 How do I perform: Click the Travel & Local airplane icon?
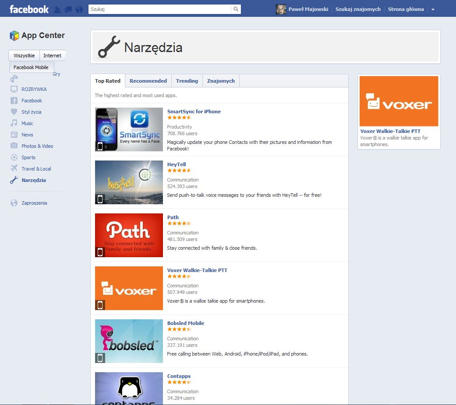pyautogui.click(x=14, y=169)
